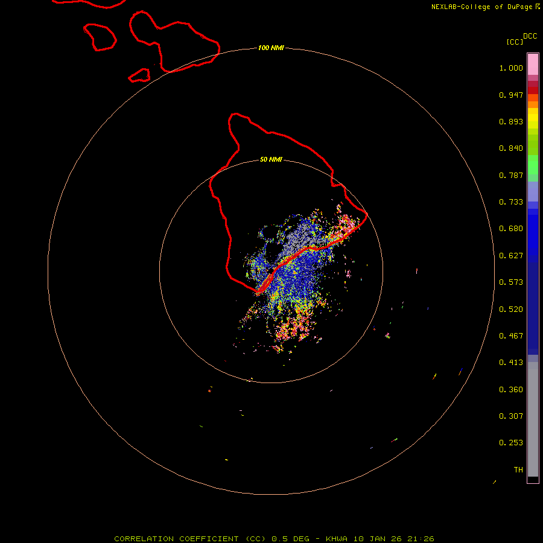Click the 0.253 scale value
The height and width of the screenshot is (543, 543).
click(x=511, y=443)
